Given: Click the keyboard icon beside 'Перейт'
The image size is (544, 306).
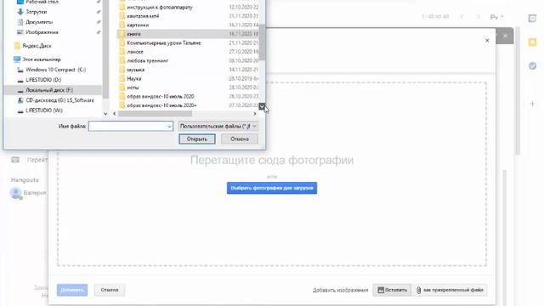Looking at the screenshot, I should 15,160.
